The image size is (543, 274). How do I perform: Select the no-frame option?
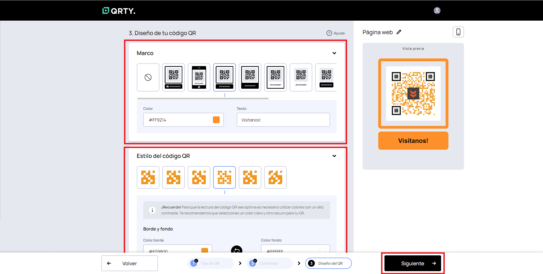[148, 77]
